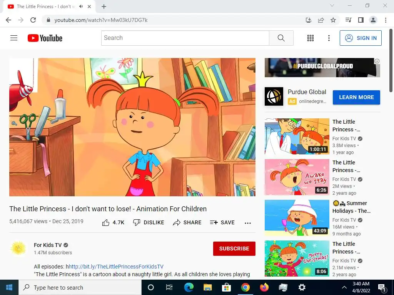Open the media control icon in Chrome toolbar
394x295 pixels.
[x=348, y=20]
